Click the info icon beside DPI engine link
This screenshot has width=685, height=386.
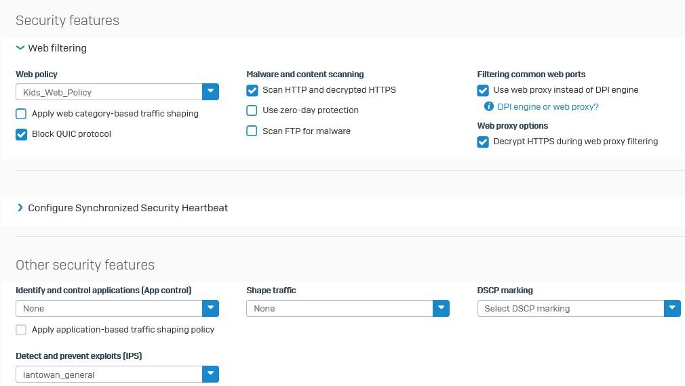(x=489, y=106)
